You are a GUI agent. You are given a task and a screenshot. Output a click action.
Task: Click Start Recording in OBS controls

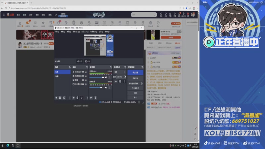click(135, 78)
